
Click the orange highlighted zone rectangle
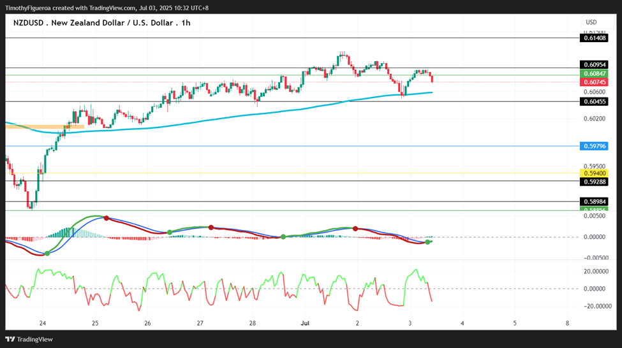point(45,127)
